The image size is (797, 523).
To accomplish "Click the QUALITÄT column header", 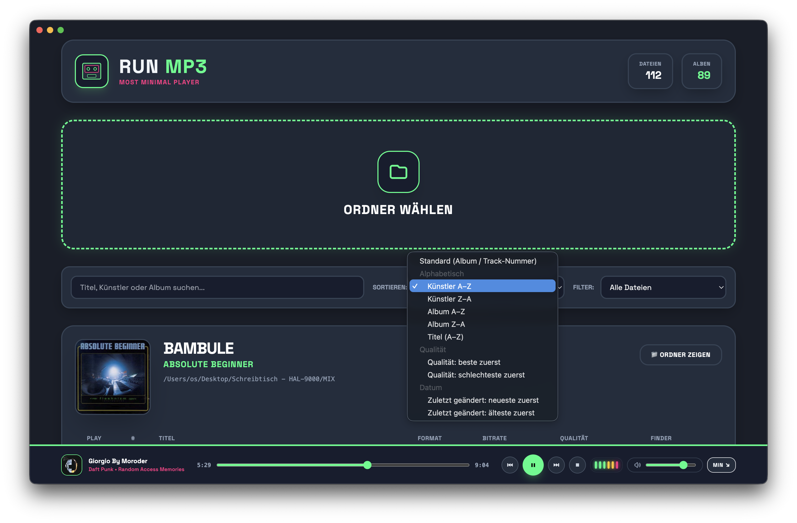I will [574, 438].
